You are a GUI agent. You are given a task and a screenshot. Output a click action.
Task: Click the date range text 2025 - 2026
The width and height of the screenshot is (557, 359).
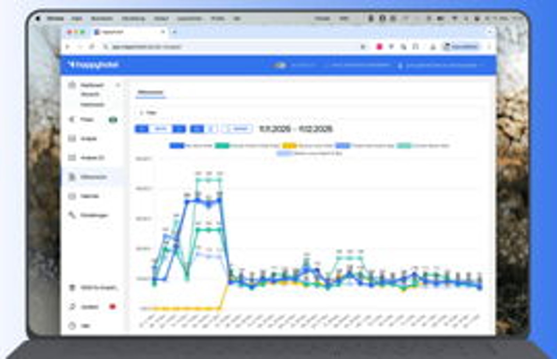tap(296, 129)
